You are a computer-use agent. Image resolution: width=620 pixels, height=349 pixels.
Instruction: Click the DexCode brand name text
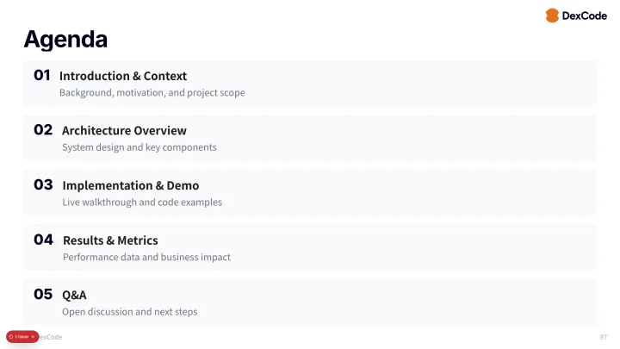pyautogui.click(x=584, y=16)
